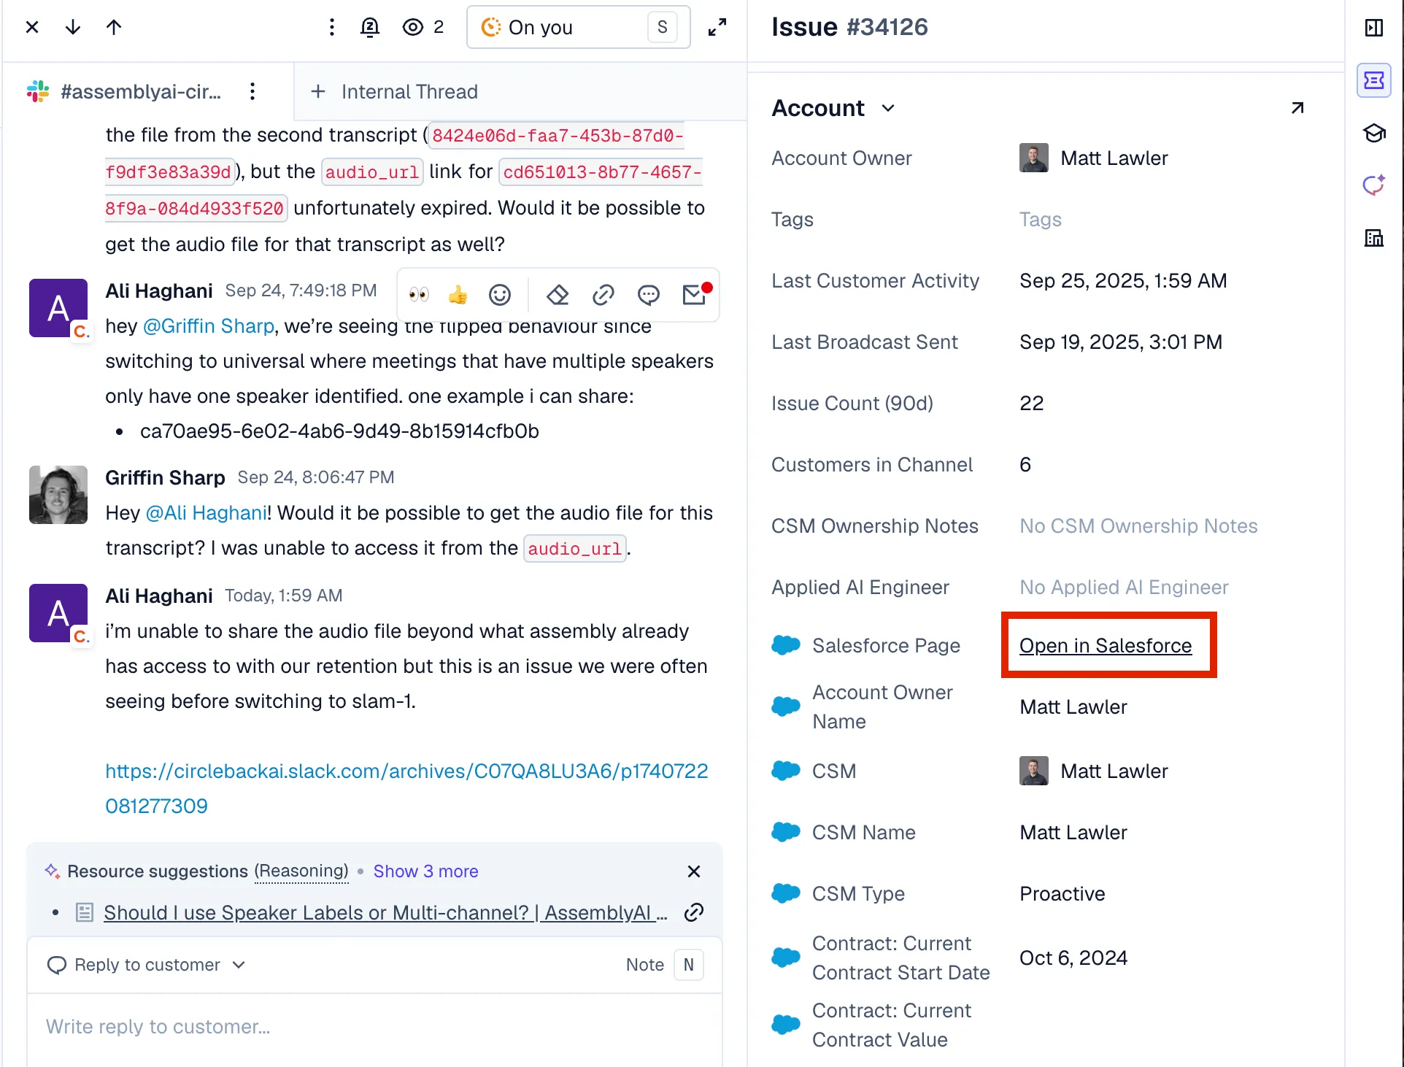This screenshot has height=1067, width=1404.
Task: Open Reply to customer dropdown
Action: (x=146, y=965)
